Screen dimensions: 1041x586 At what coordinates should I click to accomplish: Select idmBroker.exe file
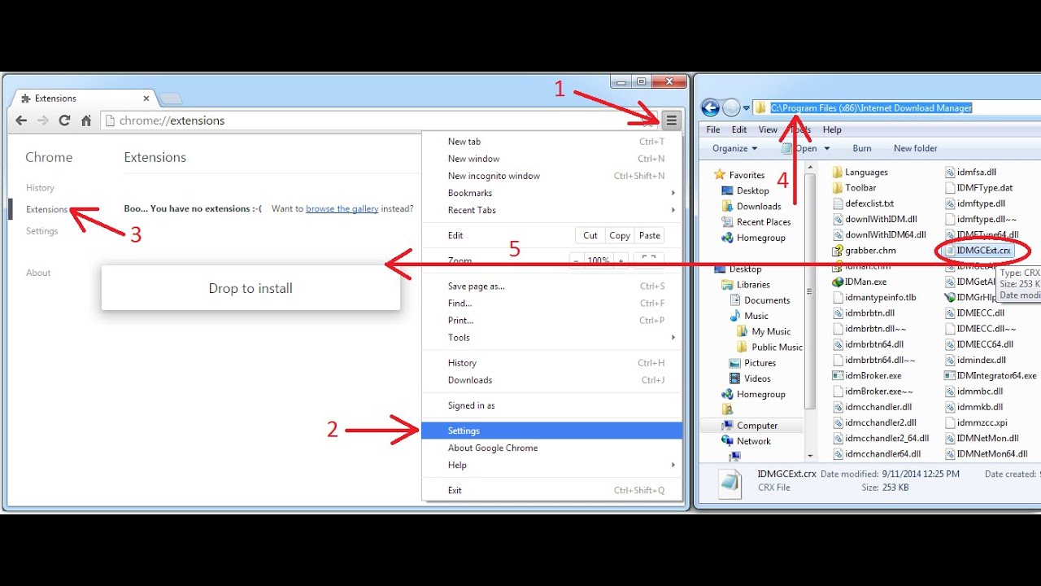click(866, 376)
